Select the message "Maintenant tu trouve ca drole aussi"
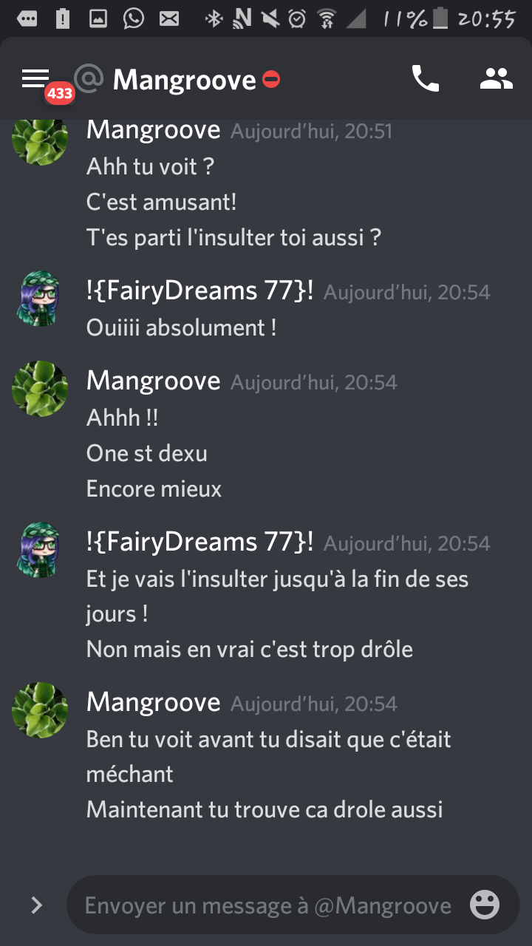 [265, 809]
